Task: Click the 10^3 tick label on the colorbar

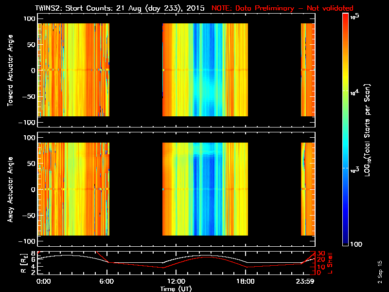Action: click(355, 170)
